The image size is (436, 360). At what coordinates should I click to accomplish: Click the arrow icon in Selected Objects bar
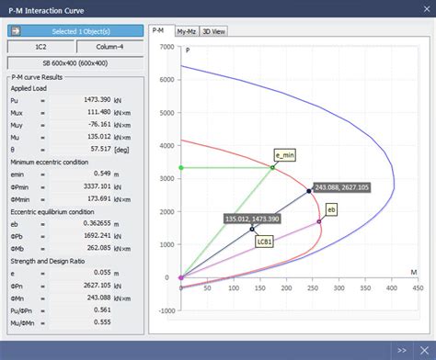[16, 31]
